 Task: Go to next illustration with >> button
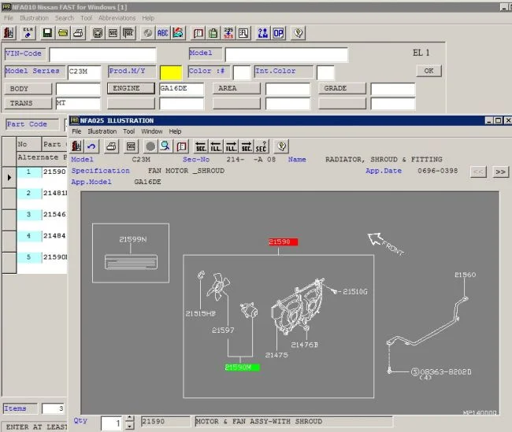(500, 172)
